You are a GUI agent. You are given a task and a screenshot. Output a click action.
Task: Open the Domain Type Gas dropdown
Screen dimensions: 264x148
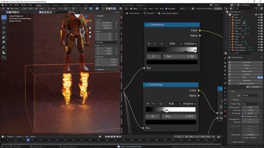pos(250,104)
